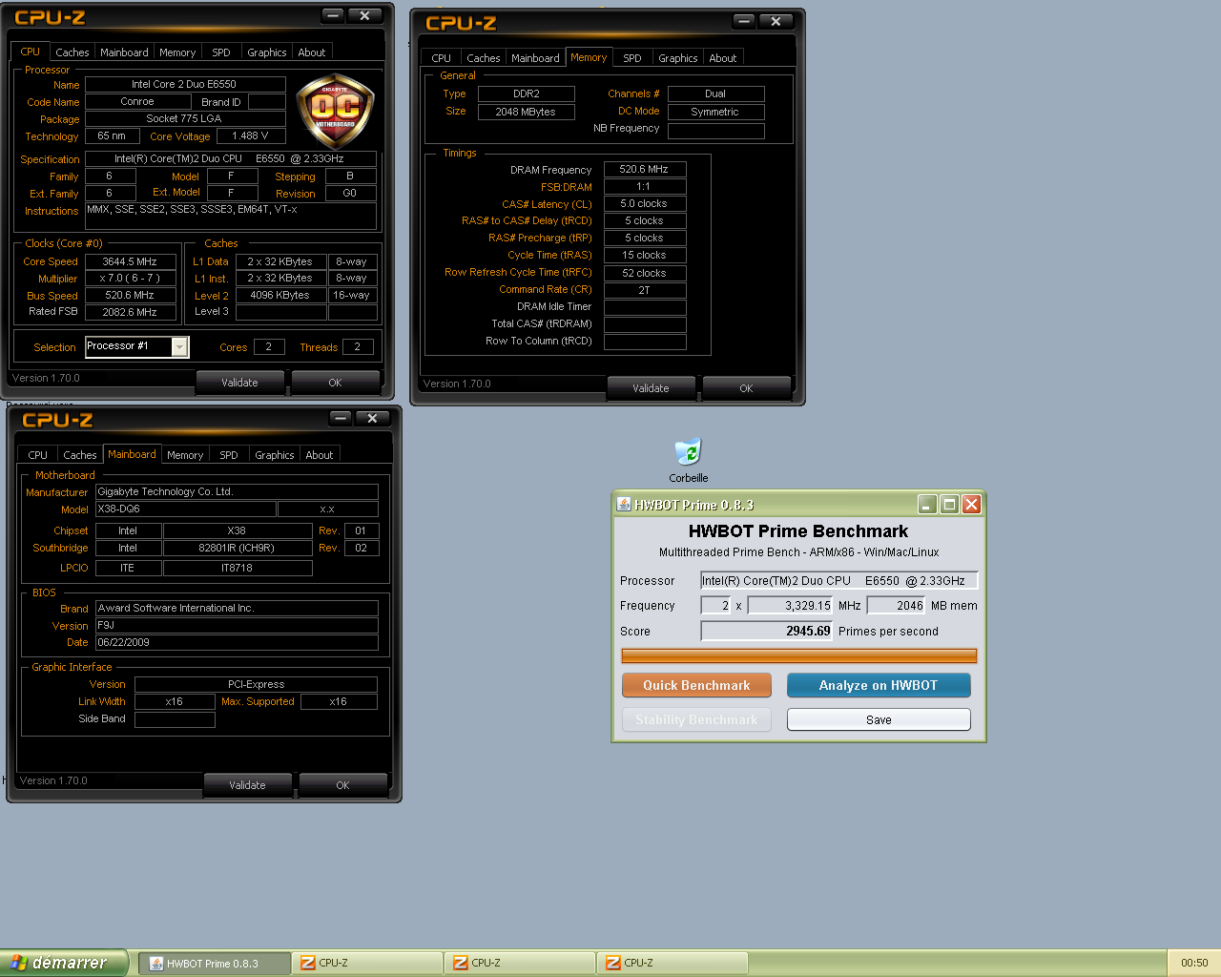
Task: Open Mainboard tab in CPU window
Action: 124,52
